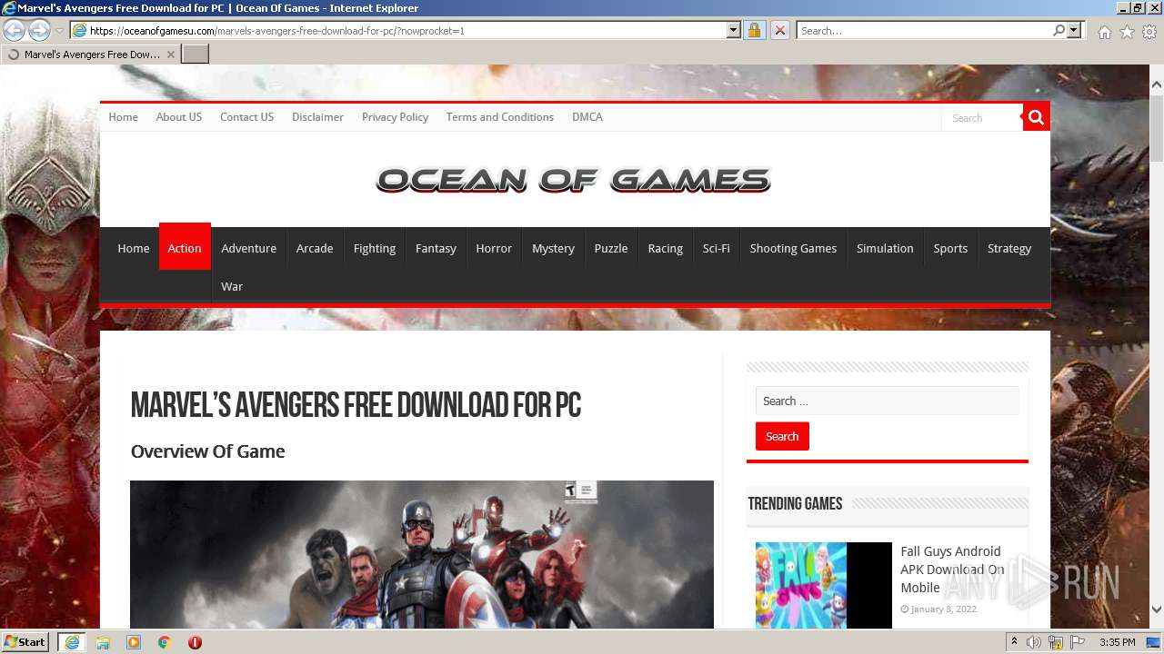Go back with the browser Back arrow
Viewport: 1164px width, 654px height.
click(x=15, y=31)
